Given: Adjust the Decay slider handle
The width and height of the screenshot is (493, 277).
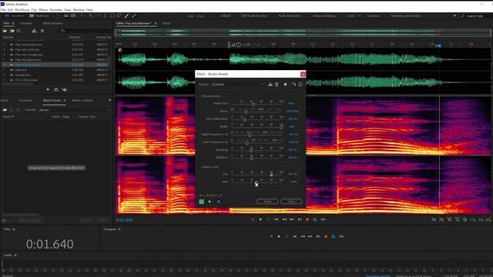Looking at the screenshot, I should [246, 112].
